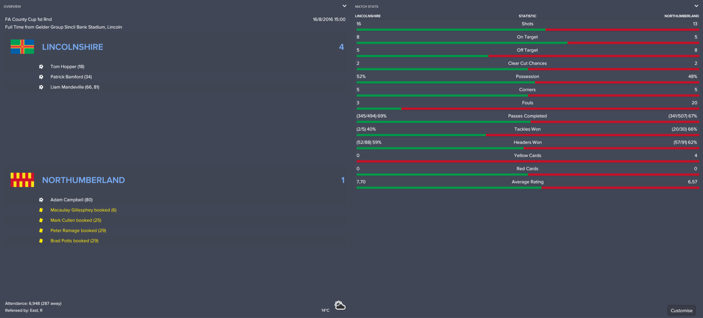Viewport: 703px width, 318px height.
Task: Click the attendance text at bottom
Action: point(33,303)
